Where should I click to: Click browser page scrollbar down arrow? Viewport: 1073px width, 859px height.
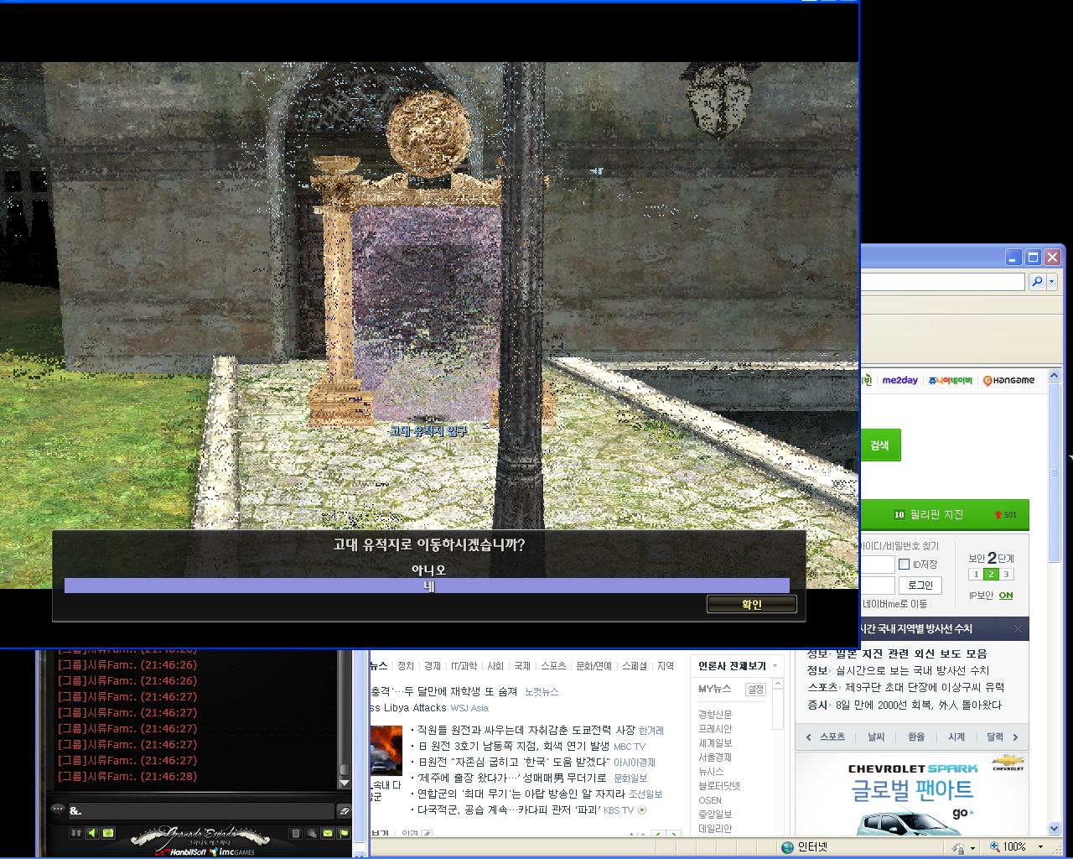pyautogui.click(x=1054, y=830)
